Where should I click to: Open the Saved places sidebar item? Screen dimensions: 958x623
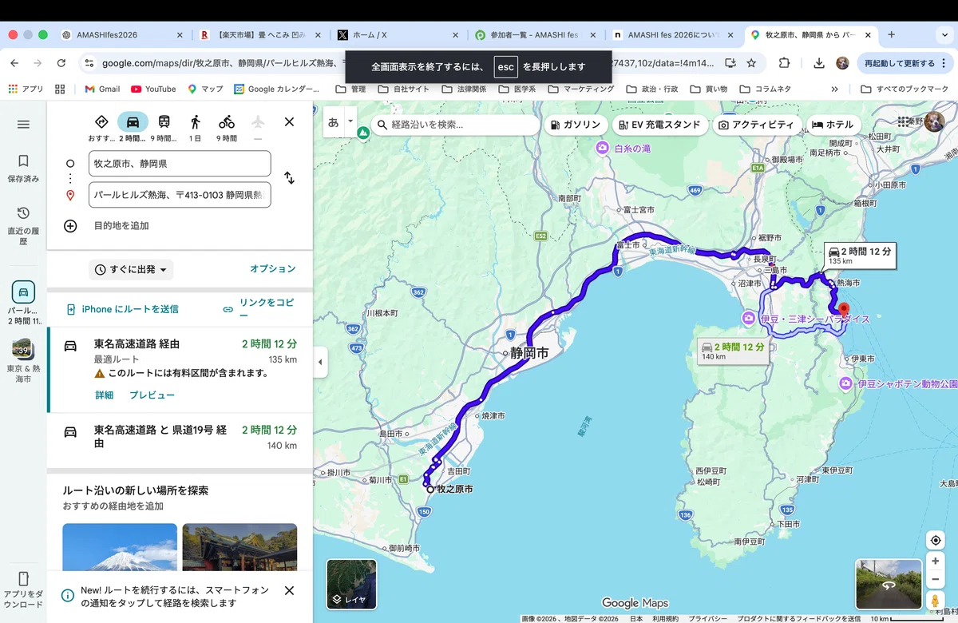(23, 169)
